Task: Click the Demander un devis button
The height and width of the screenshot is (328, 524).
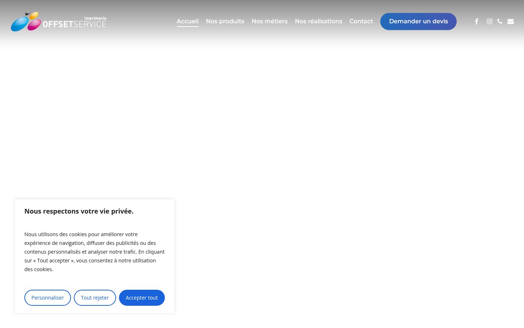Action: click(x=418, y=22)
